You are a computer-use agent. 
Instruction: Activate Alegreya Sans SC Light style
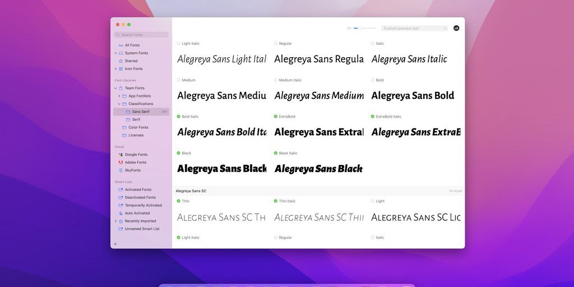click(373, 201)
